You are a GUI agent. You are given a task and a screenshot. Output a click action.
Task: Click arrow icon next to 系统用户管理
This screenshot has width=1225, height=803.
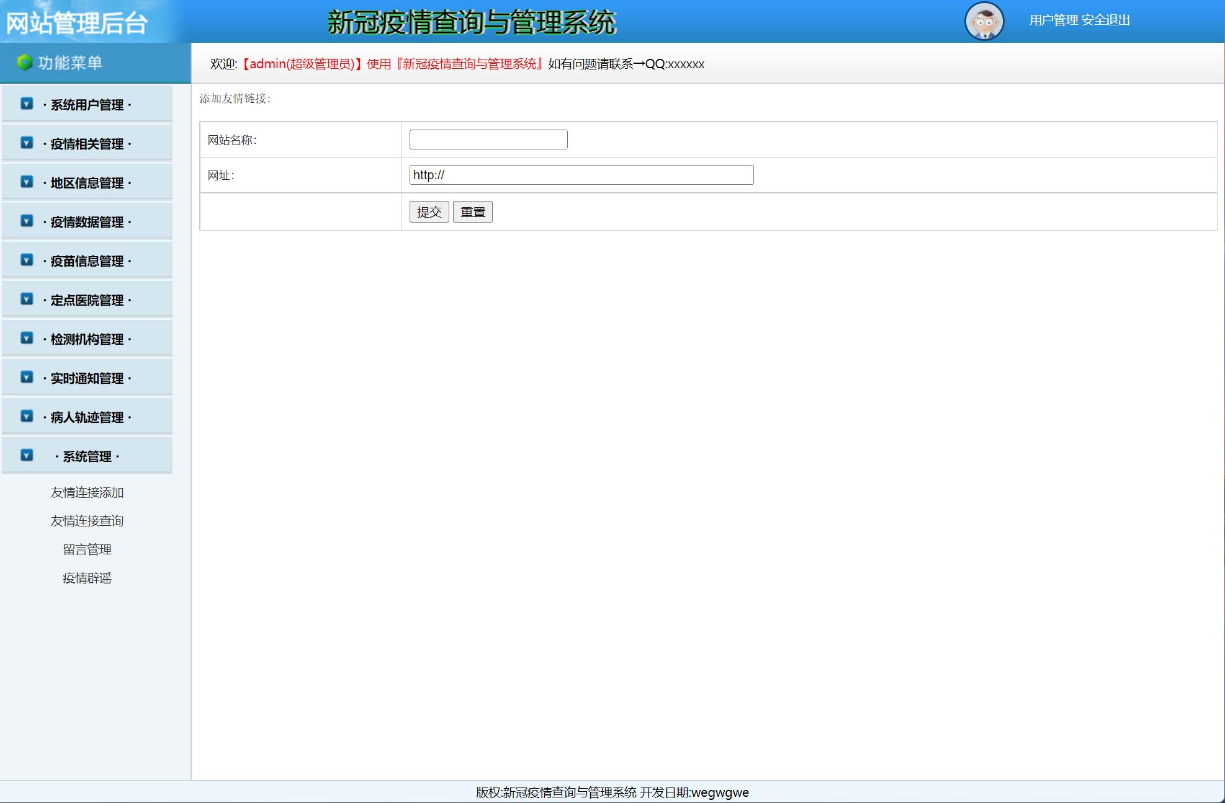[x=27, y=104]
